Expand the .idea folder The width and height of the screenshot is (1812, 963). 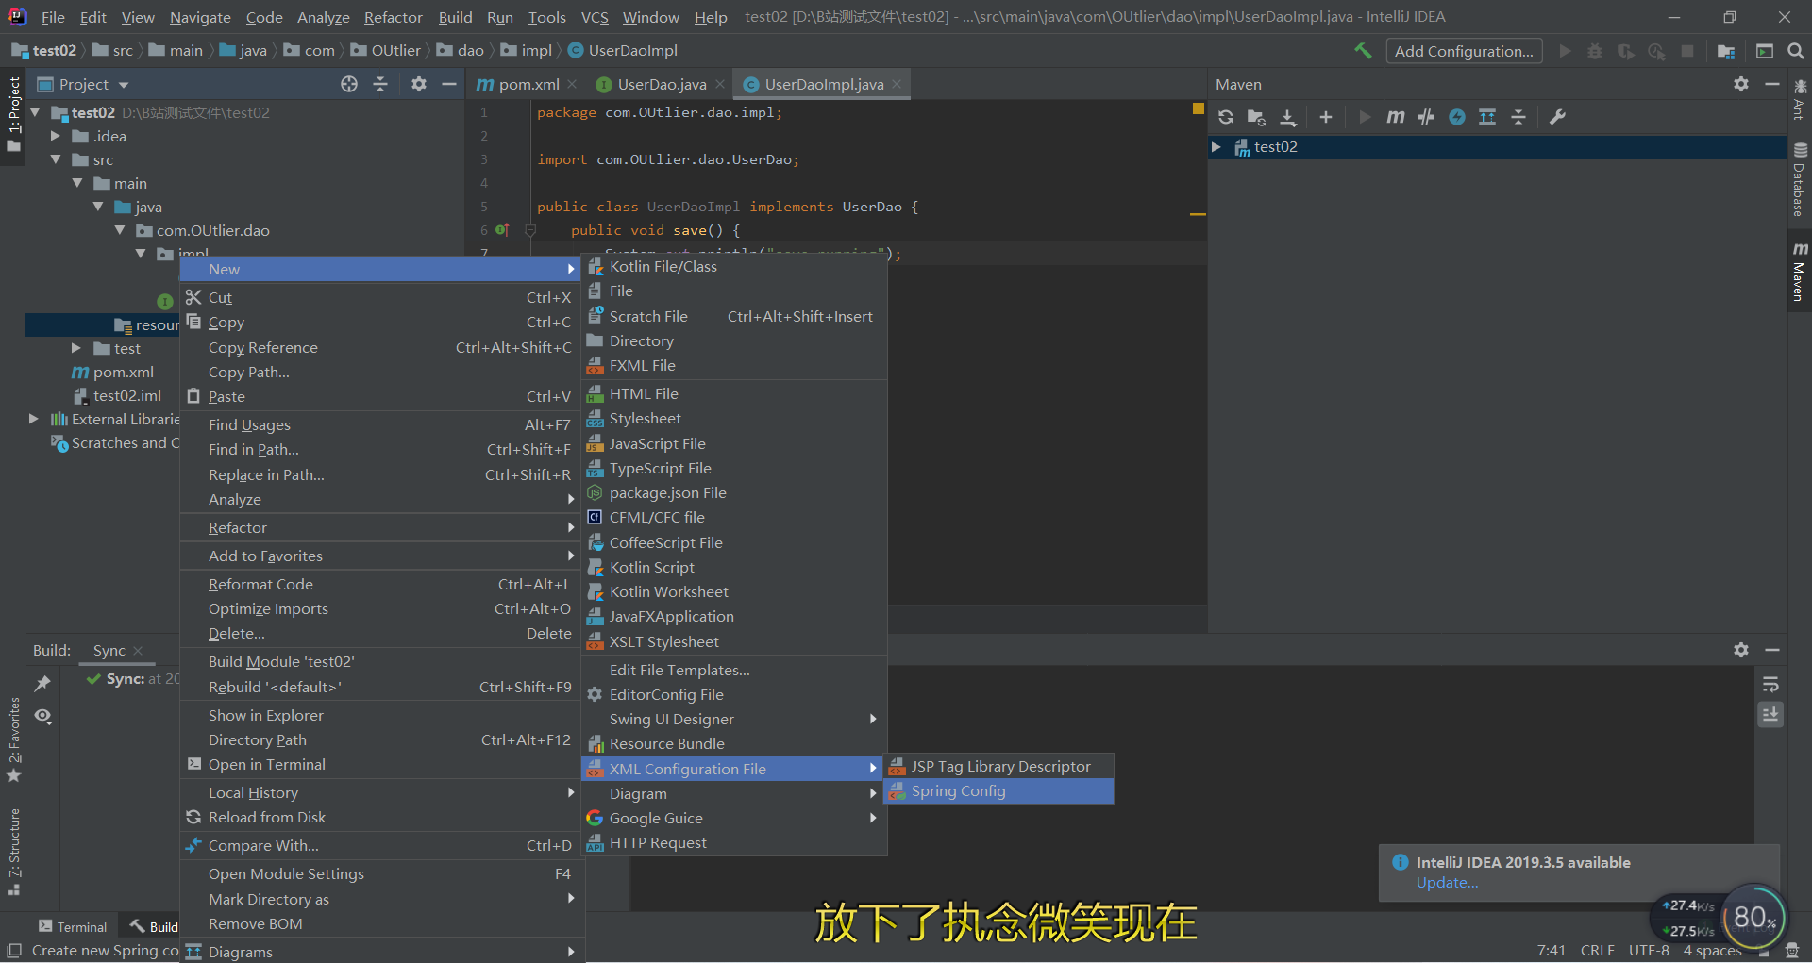[x=56, y=136]
